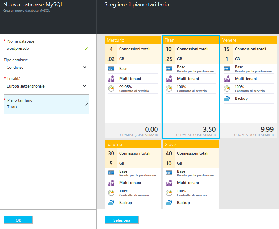The width and height of the screenshot is (279, 229).
Task: Click the Backup cloud icon in Saturno plan
Action: (111, 203)
